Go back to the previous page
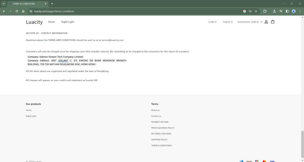The image size is (304, 162). pyautogui.click(x=4, y=11)
